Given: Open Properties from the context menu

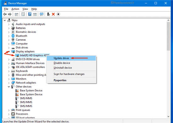Looking at the screenshot, I should point(71,80).
